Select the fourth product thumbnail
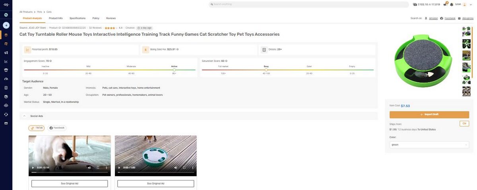 (x=466, y=67)
